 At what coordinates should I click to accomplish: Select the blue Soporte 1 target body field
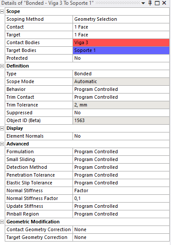click(121, 50)
